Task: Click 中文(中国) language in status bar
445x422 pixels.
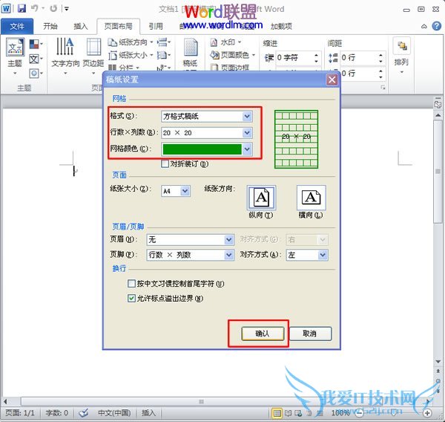Action: tap(114, 412)
